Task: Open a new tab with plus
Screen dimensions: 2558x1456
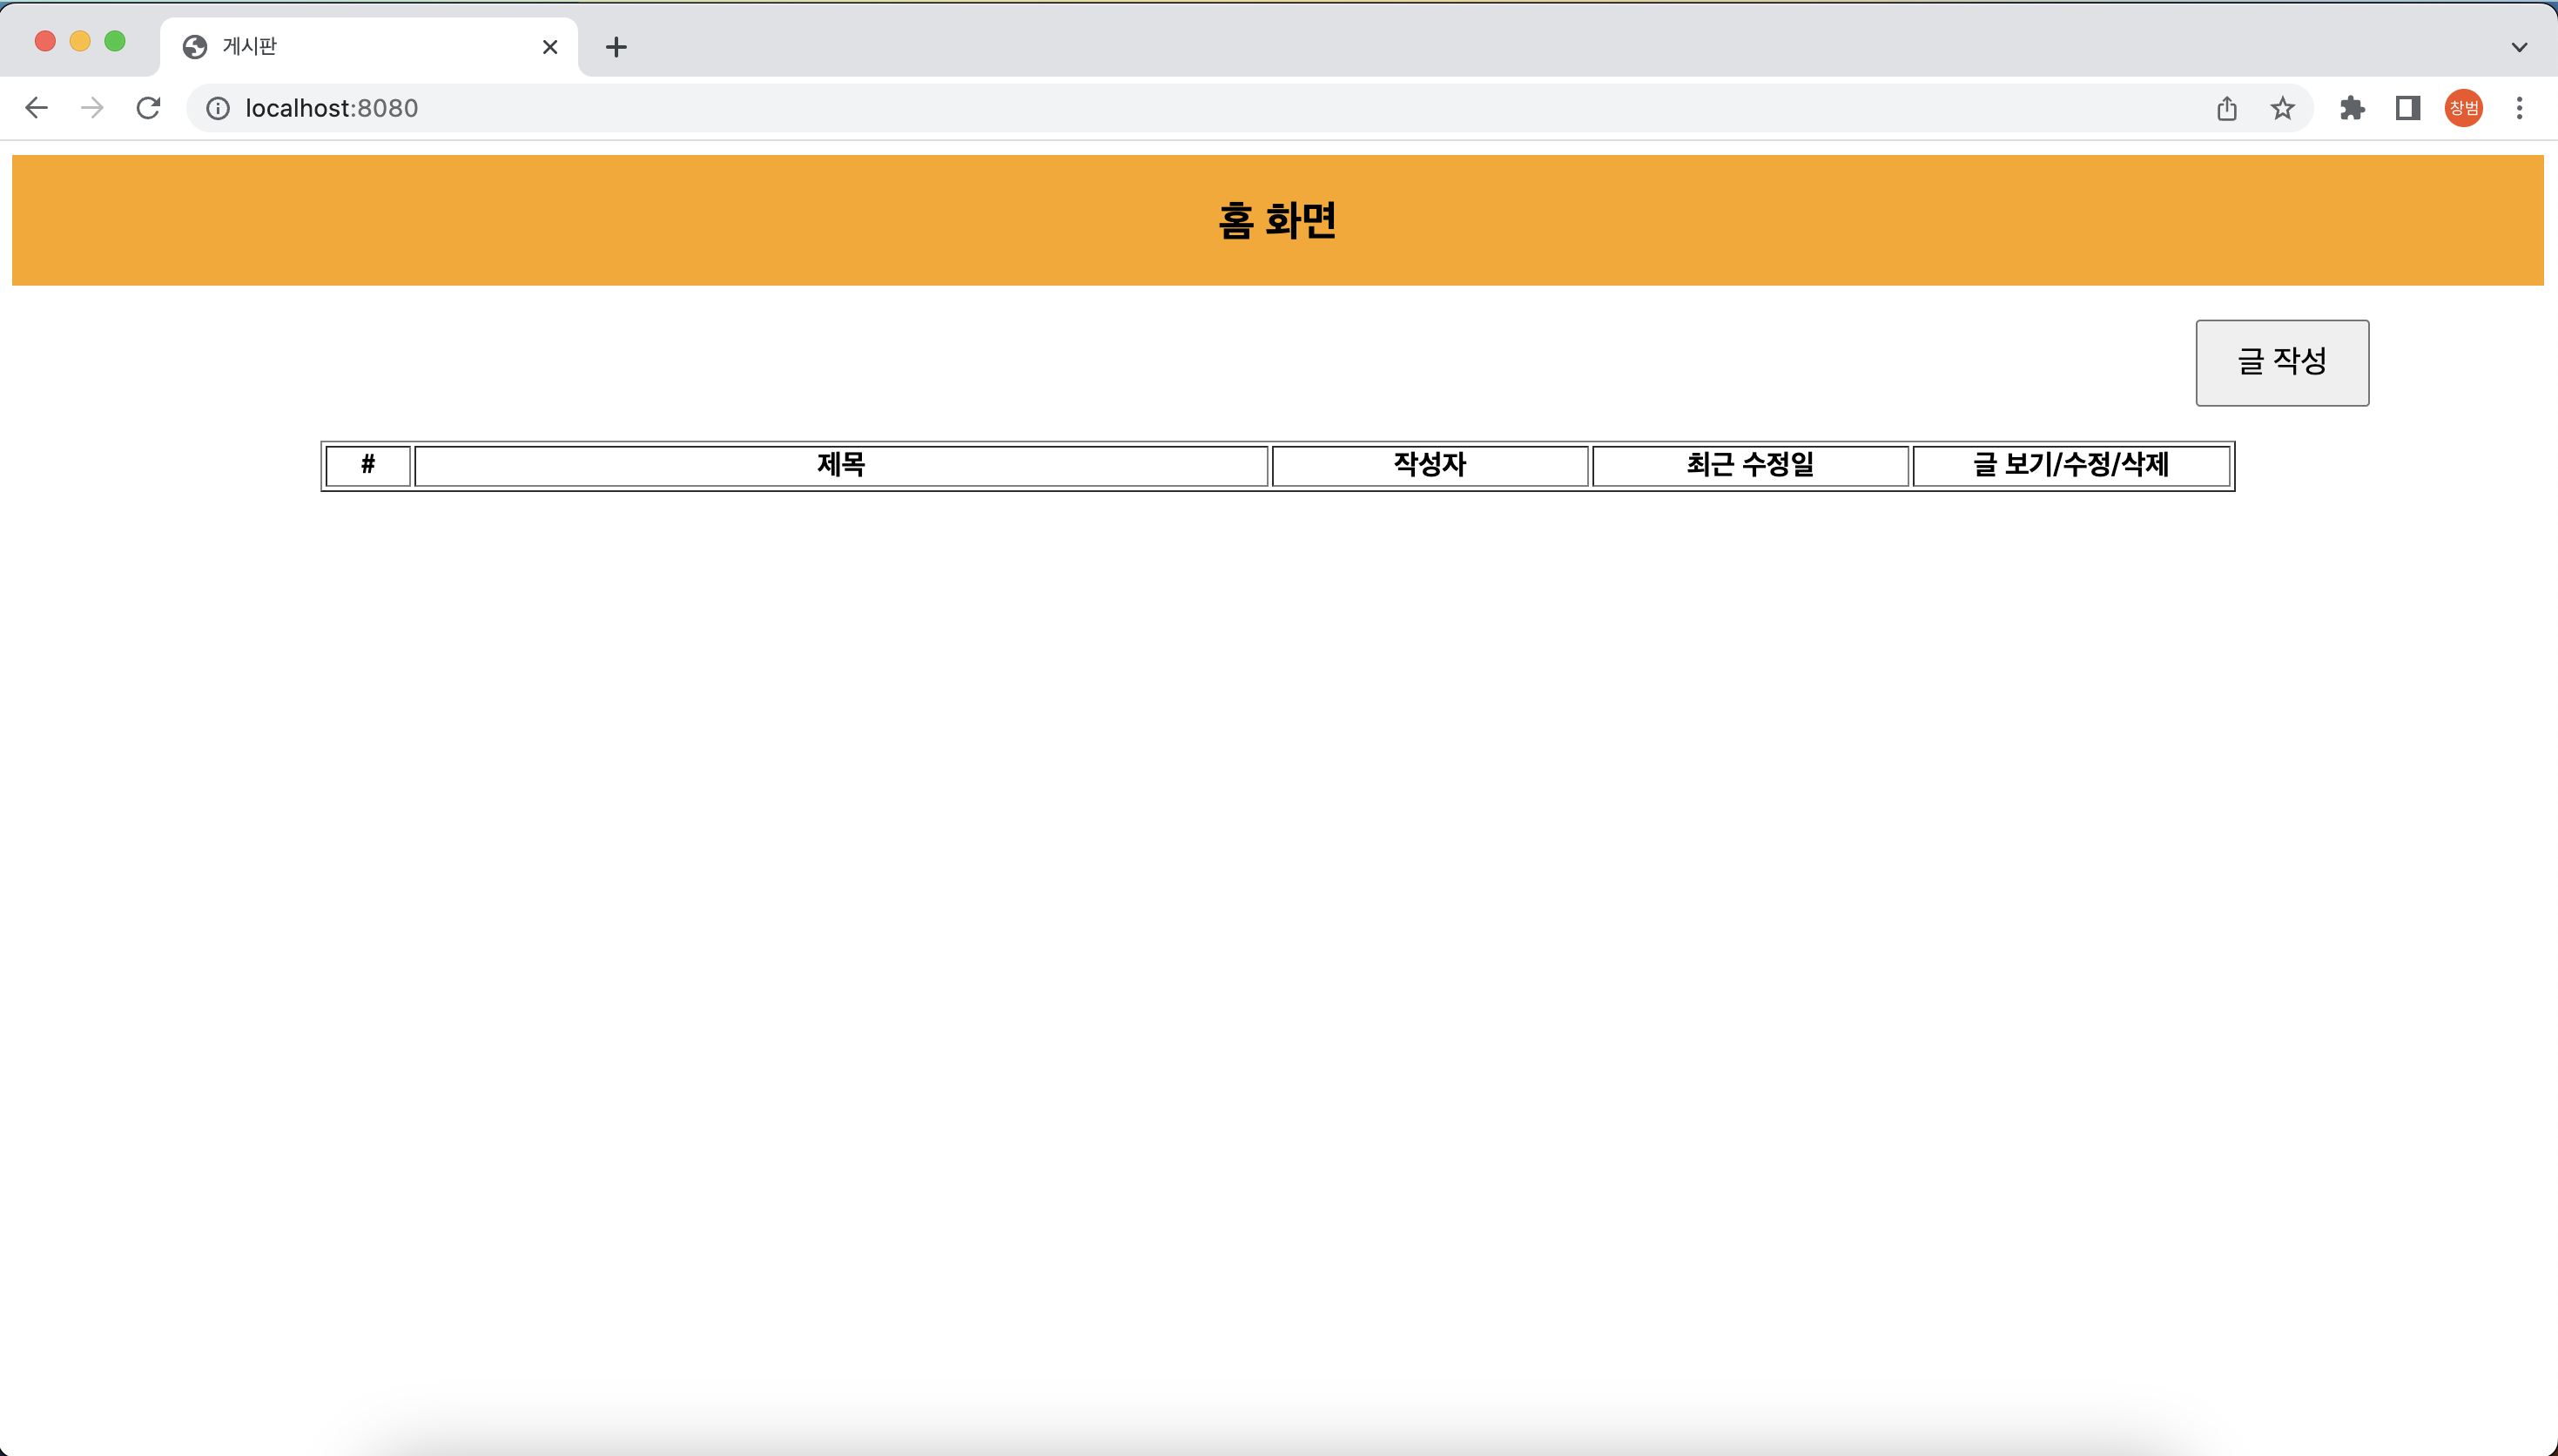Action: [616, 47]
